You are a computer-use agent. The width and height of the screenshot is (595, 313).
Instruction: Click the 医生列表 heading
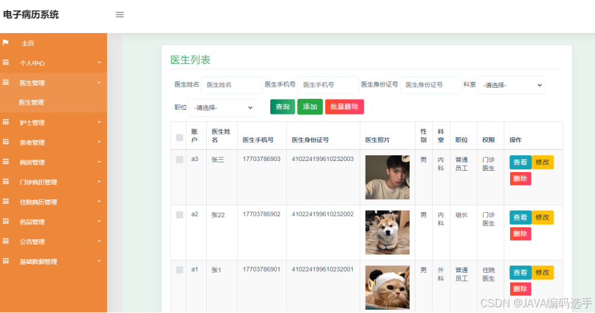coord(190,59)
